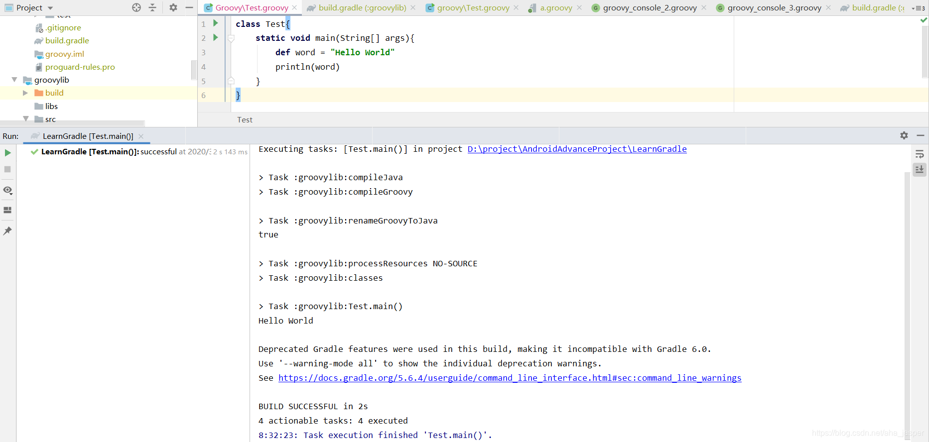Open Gradle command line warnings docs link
Image resolution: width=929 pixels, height=442 pixels.
click(x=510, y=378)
